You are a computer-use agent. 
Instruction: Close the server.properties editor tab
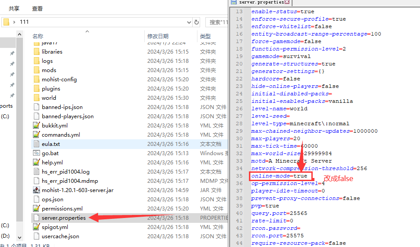287,2
